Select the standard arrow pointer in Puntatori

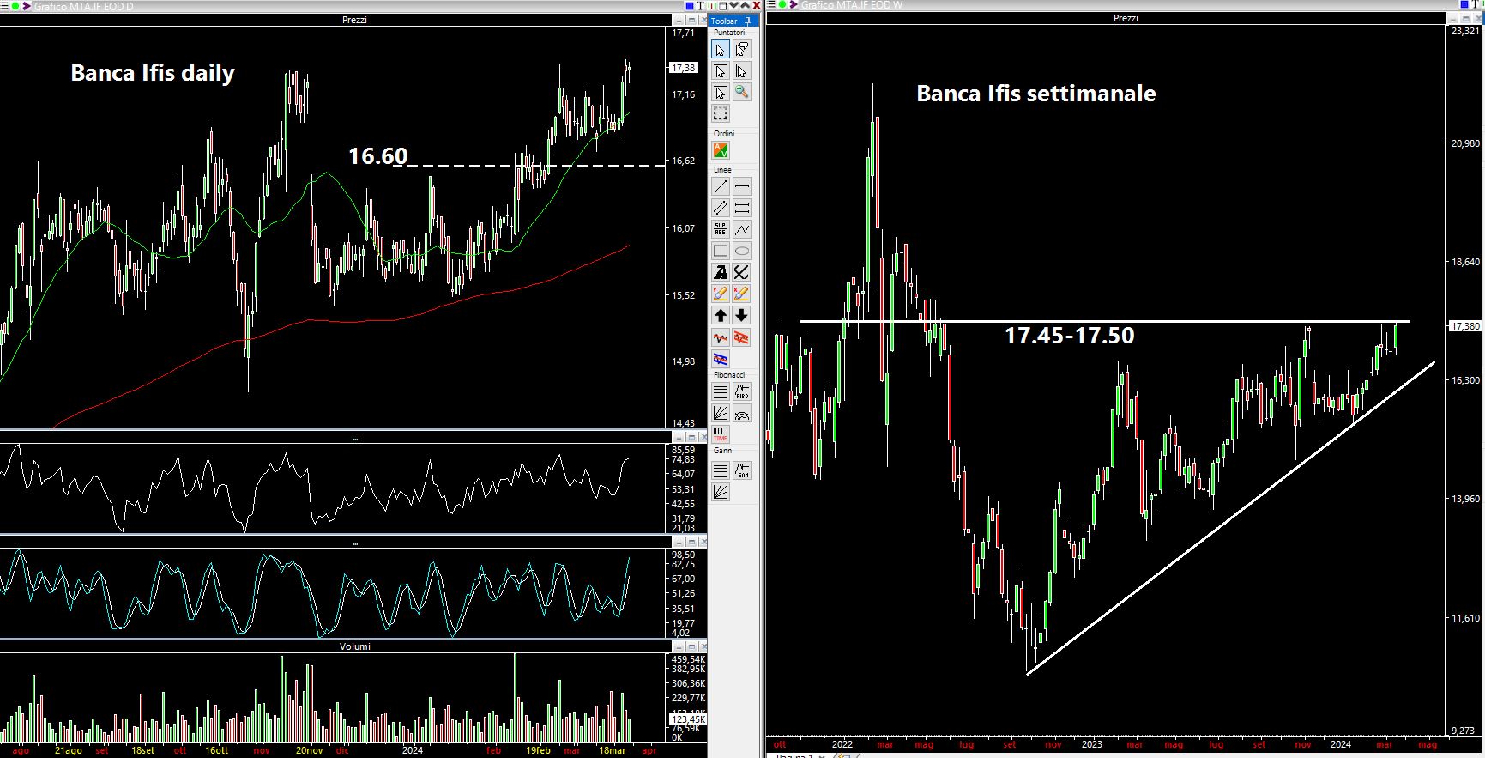[x=721, y=49]
